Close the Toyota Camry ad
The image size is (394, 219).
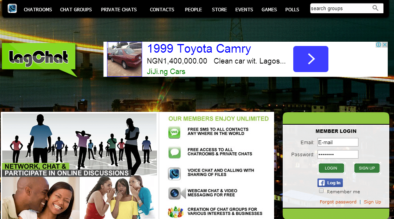tap(385, 45)
